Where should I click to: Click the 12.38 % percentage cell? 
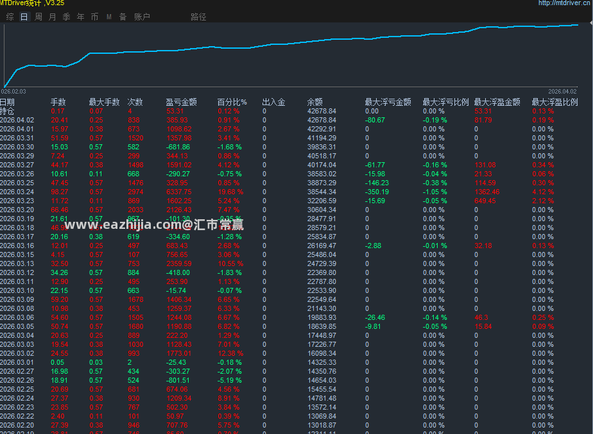coord(230,353)
